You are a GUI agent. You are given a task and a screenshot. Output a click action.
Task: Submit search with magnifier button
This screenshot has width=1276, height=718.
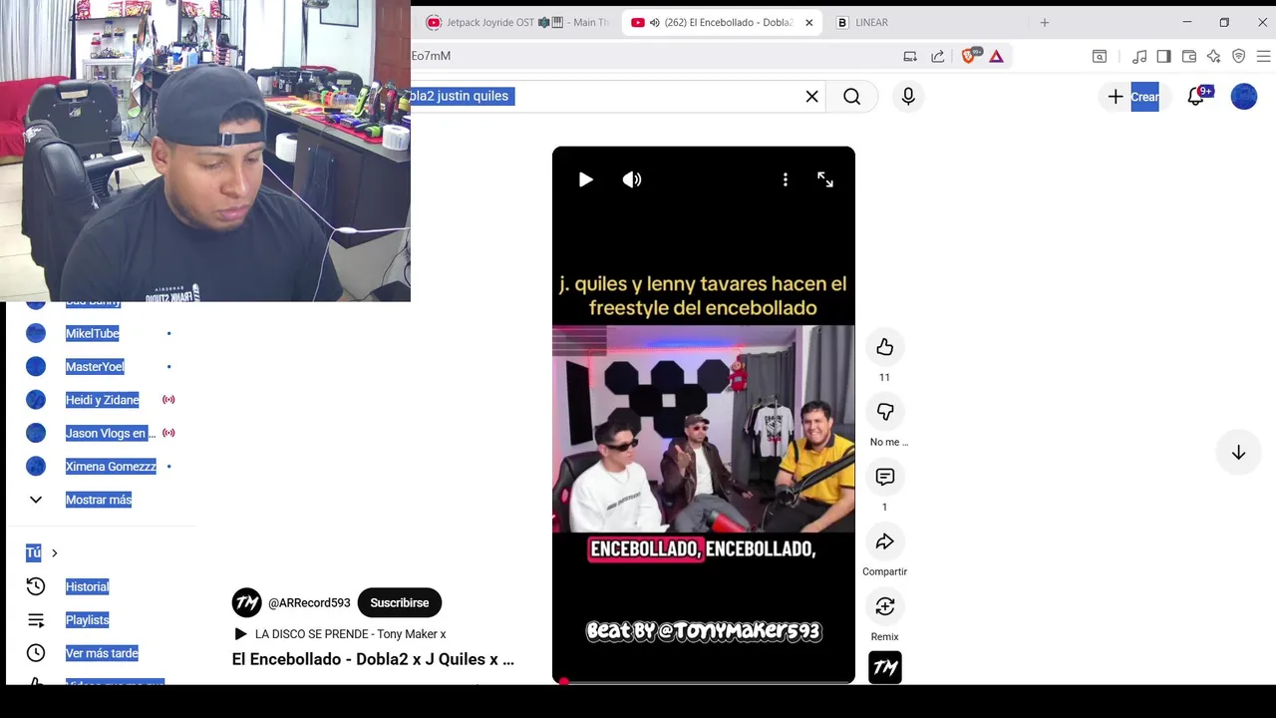[851, 97]
